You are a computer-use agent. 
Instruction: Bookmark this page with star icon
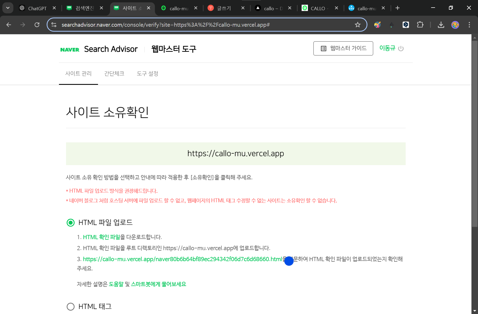[358, 25]
